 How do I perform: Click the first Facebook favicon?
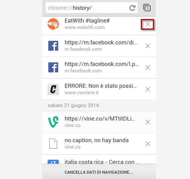point(53,46)
